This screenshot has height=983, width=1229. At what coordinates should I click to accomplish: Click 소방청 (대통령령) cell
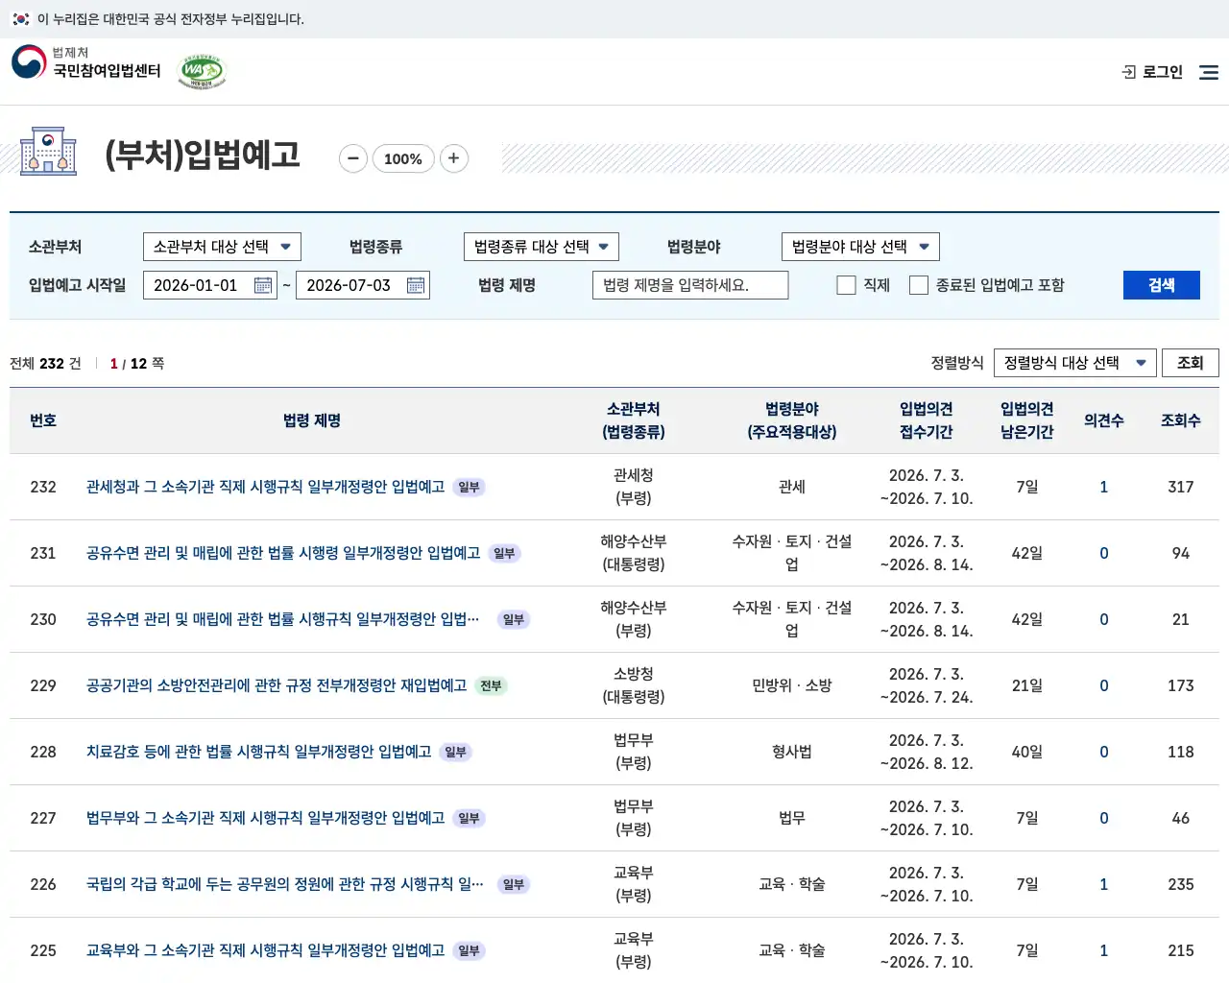click(634, 685)
